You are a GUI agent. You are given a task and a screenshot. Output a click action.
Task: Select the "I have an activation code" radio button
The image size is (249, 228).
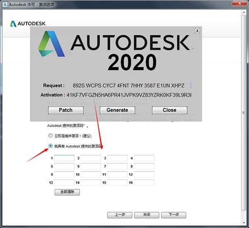coord(50,146)
